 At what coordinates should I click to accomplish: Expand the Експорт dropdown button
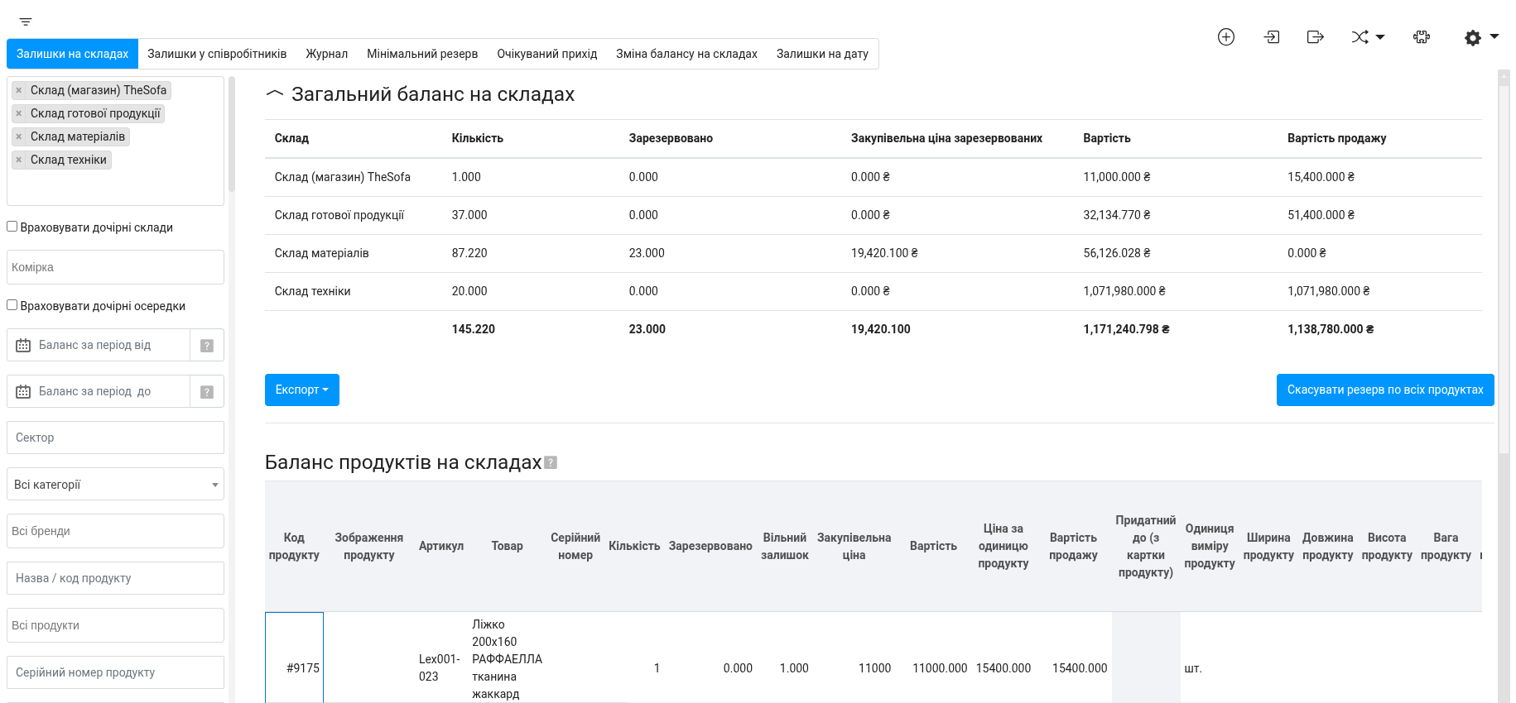pos(301,390)
